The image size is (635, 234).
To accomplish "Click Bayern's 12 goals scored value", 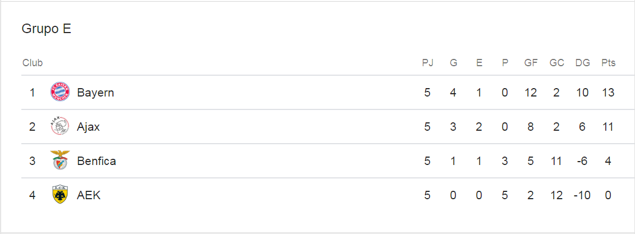I will [x=531, y=93].
